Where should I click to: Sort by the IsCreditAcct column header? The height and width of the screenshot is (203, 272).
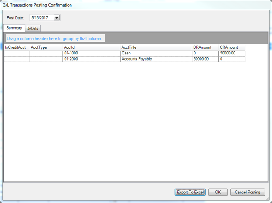pyautogui.click(x=17, y=47)
